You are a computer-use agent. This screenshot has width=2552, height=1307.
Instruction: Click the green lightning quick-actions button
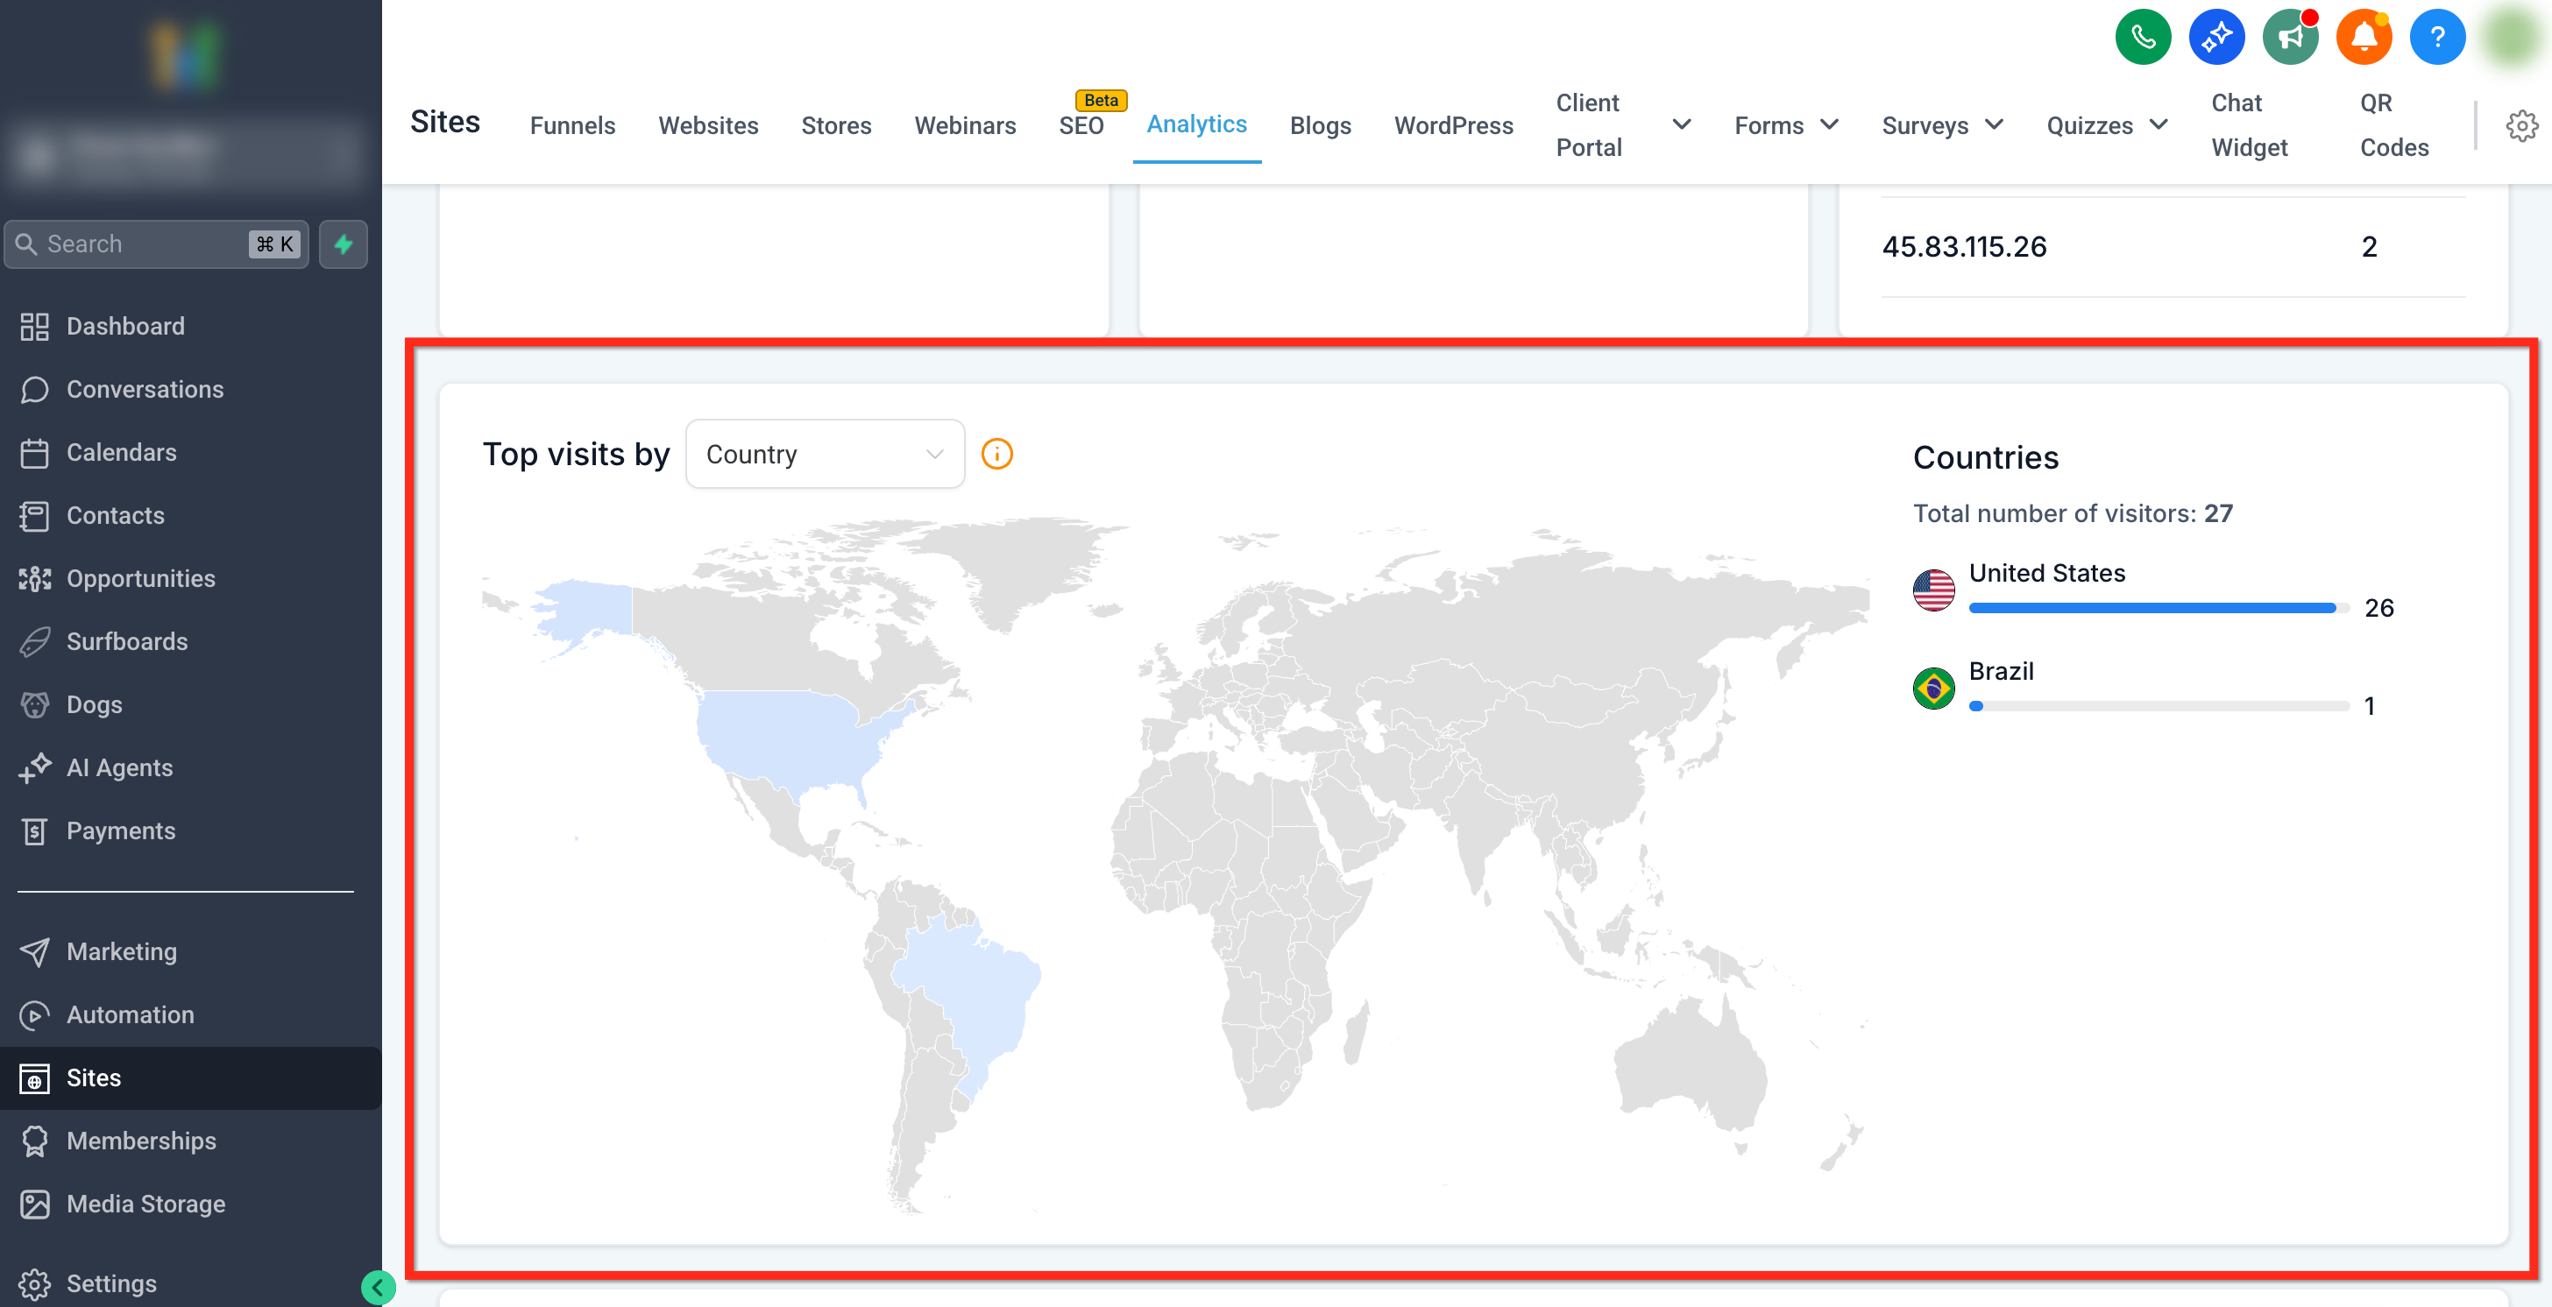343,244
